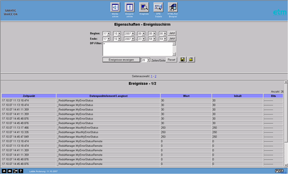This screenshot has width=288, height=174.
Task: Click the floppy disk save icon
Action: (183, 60)
